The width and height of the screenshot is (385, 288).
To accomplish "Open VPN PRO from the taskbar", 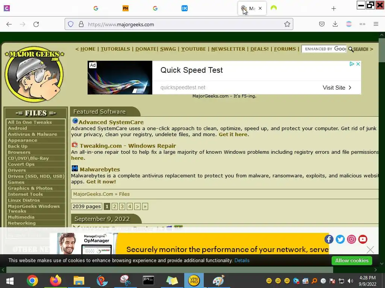I will click(194, 280).
